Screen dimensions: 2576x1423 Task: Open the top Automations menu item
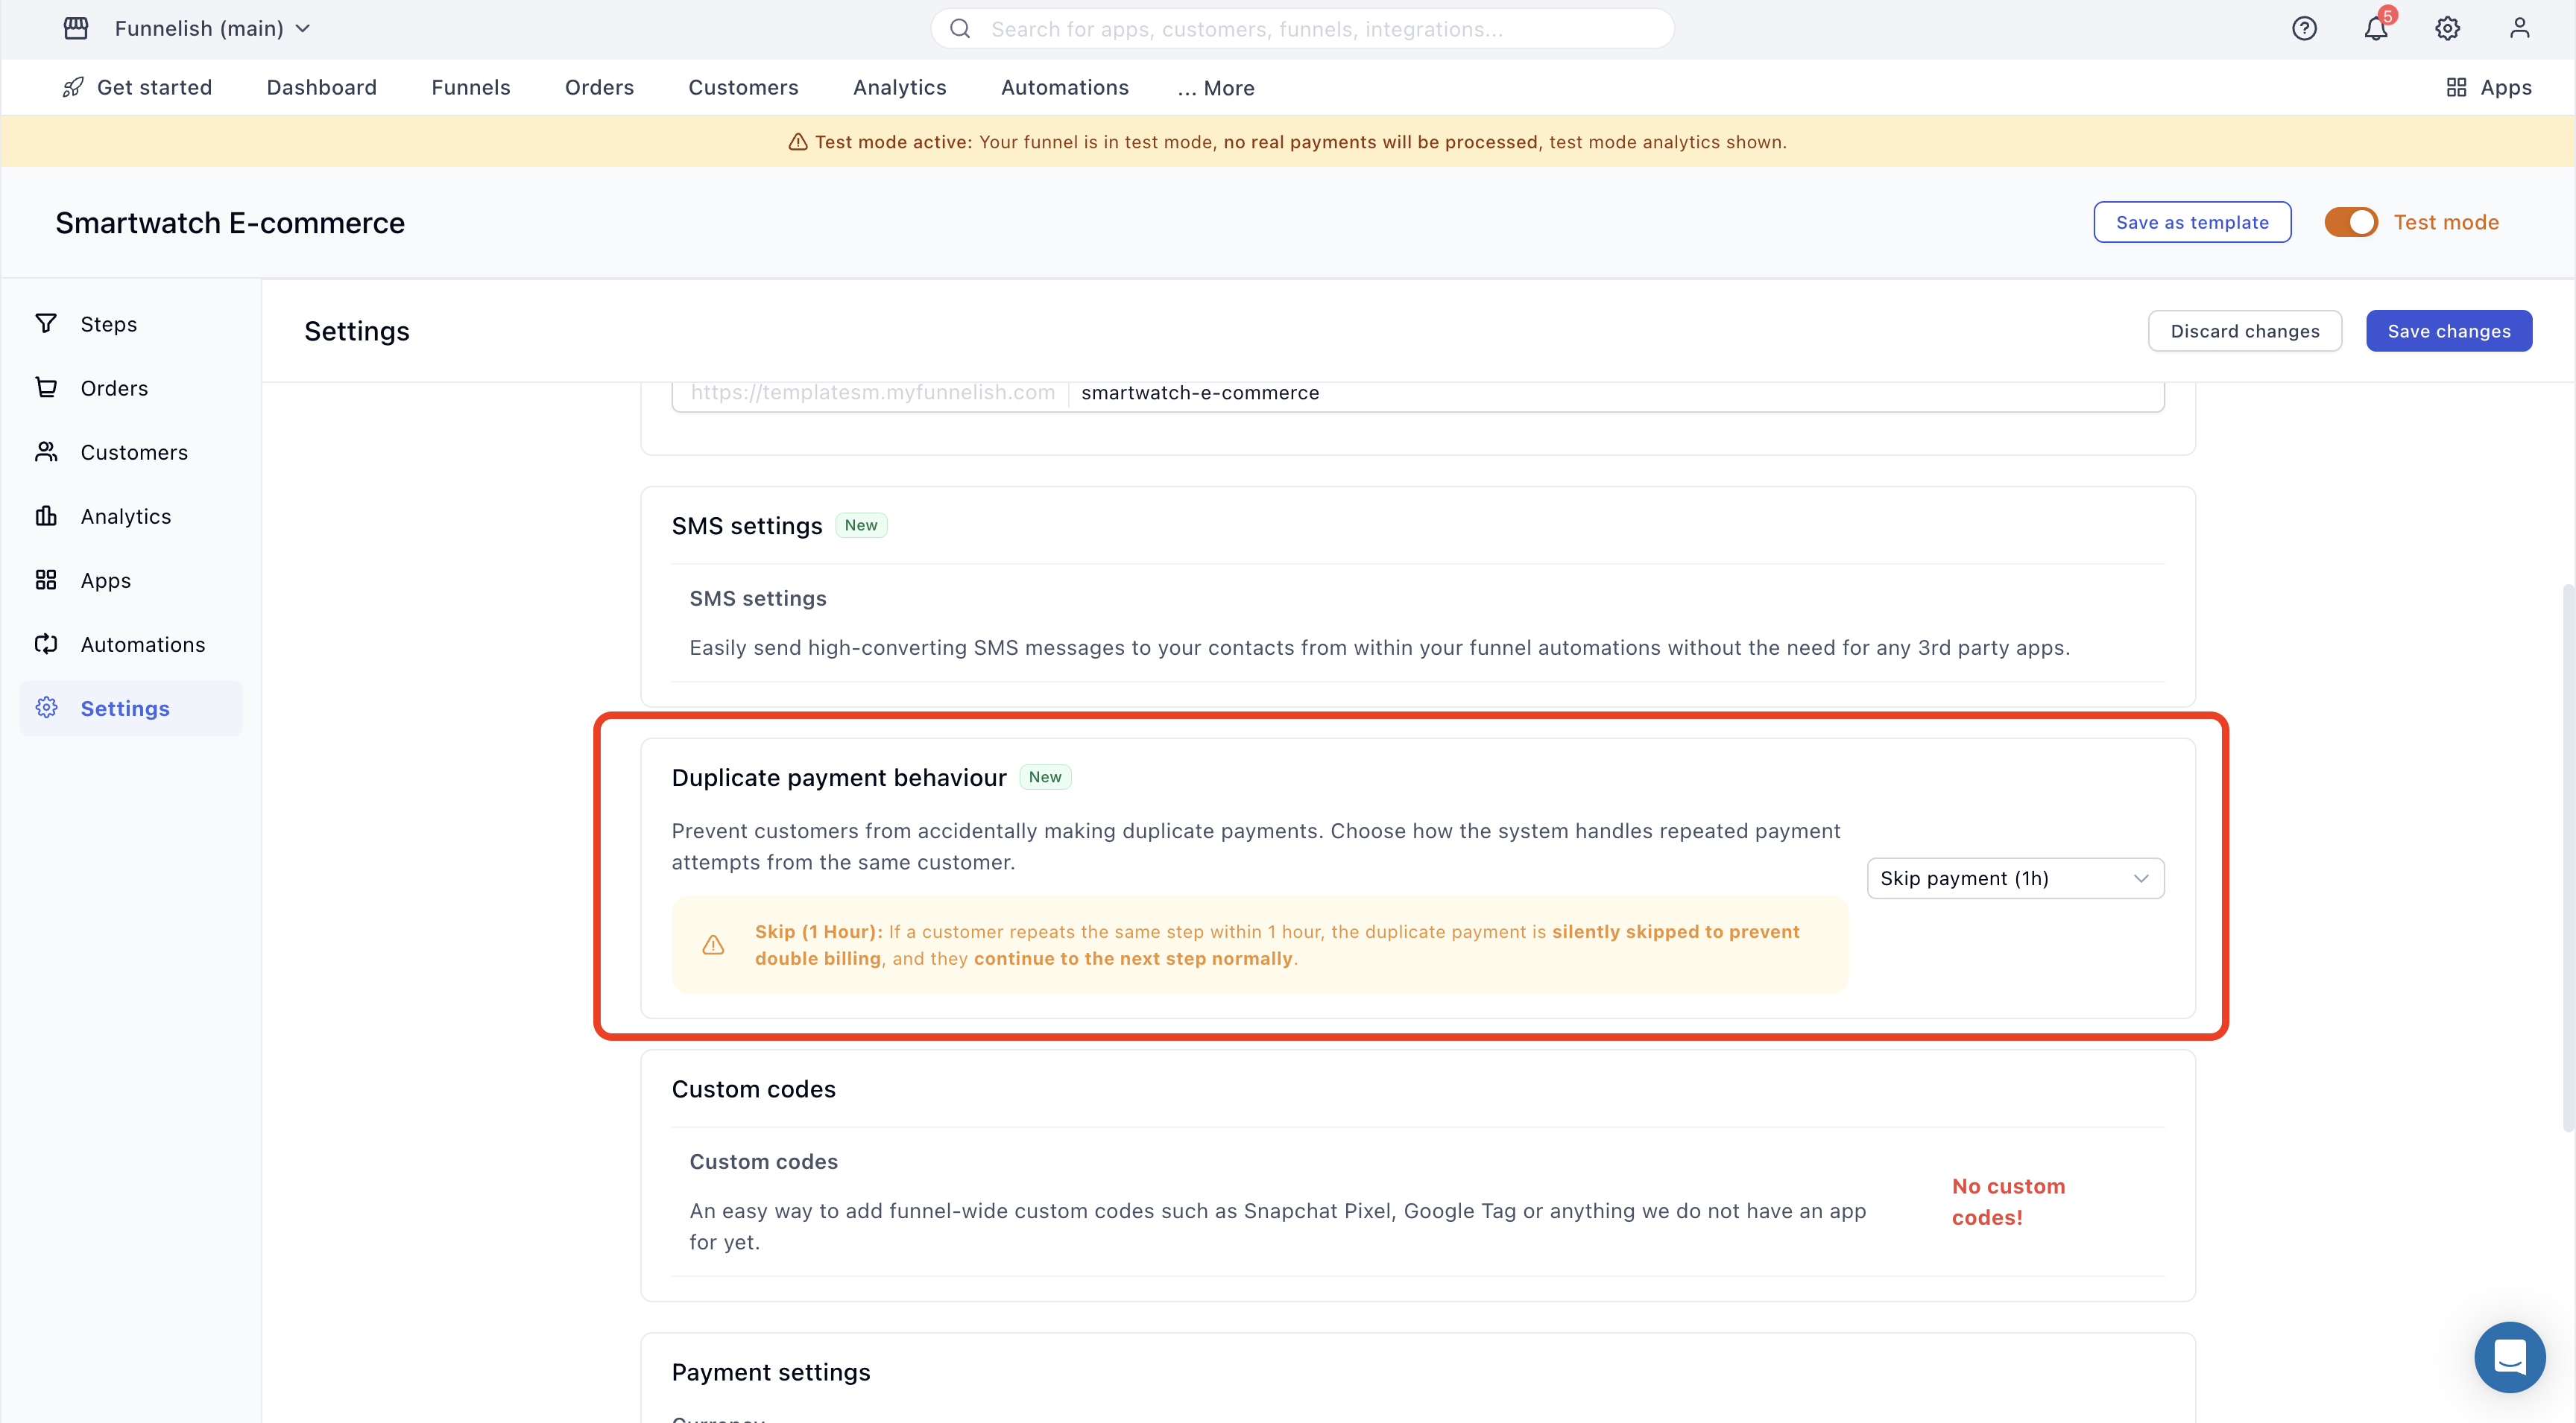[x=1064, y=88]
